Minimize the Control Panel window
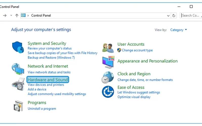202x126 pixels. (179, 7)
